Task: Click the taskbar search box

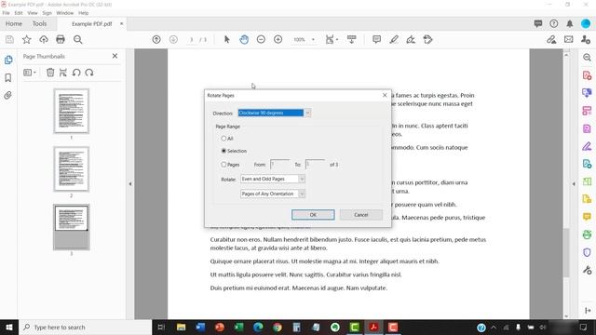Action: pos(85,327)
